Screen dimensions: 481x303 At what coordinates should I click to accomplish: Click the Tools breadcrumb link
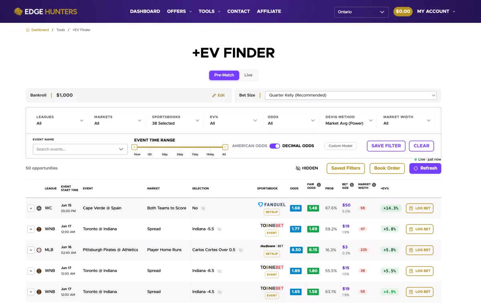coord(61,30)
